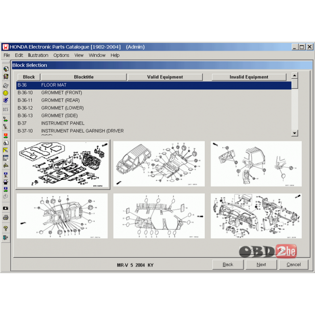
Task: Select the B-37 INSTRUMENT PANEL row
Action: pos(154,123)
